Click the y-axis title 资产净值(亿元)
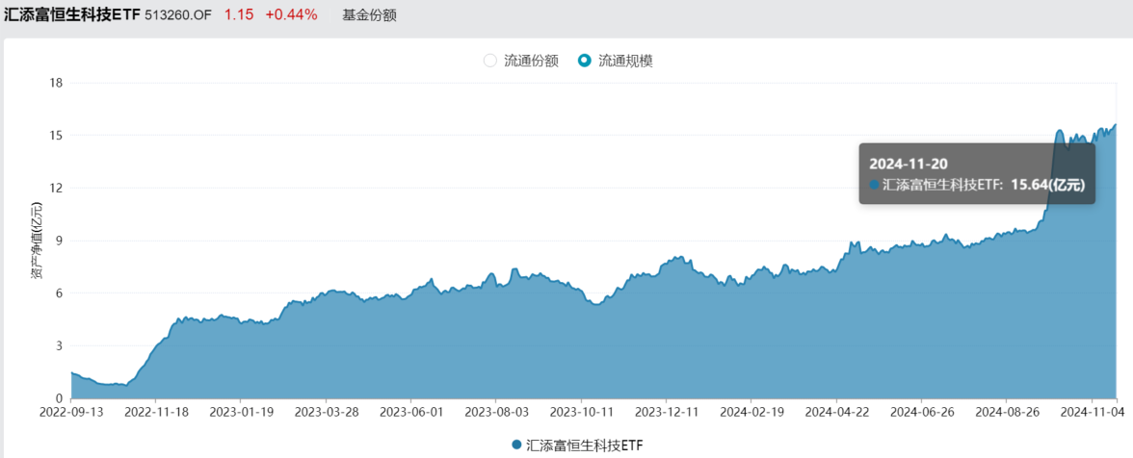1133x458 pixels. pyautogui.click(x=37, y=241)
